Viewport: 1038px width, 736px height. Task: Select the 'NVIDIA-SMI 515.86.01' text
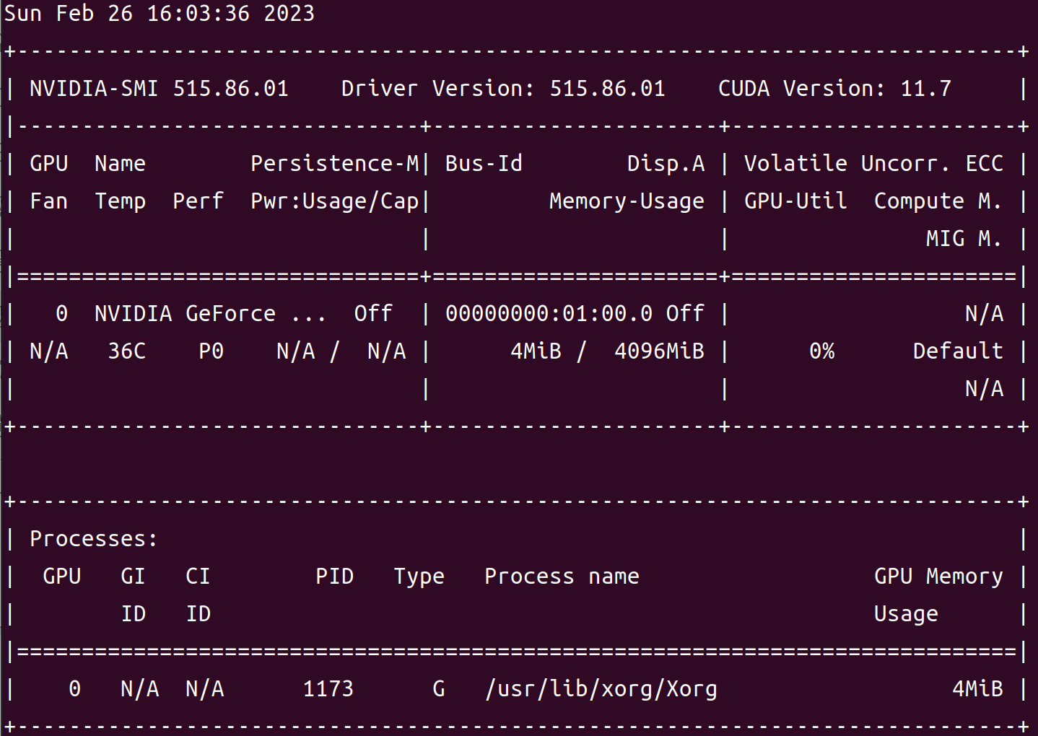point(159,89)
